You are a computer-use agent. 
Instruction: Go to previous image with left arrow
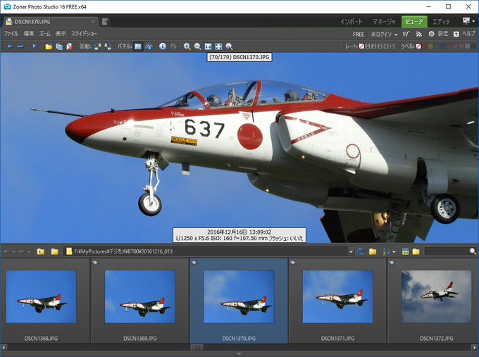coord(11,46)
